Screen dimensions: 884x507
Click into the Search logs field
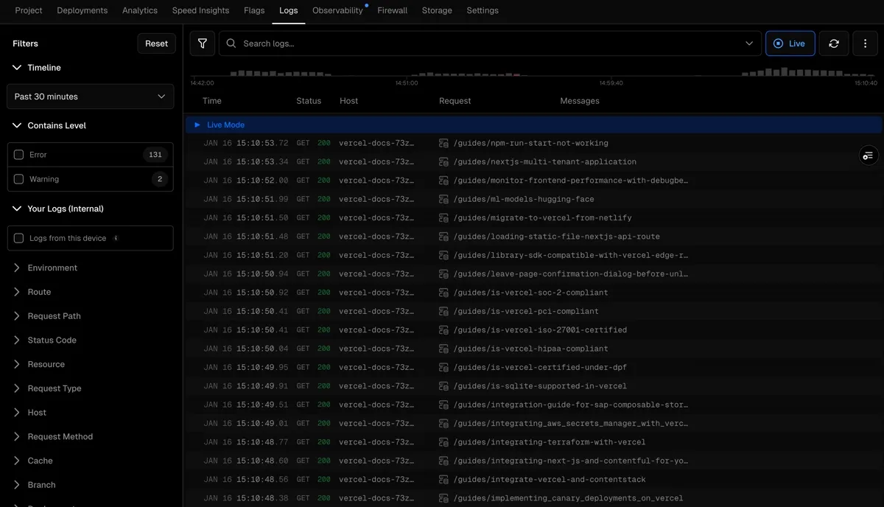[x=490, y=43]
